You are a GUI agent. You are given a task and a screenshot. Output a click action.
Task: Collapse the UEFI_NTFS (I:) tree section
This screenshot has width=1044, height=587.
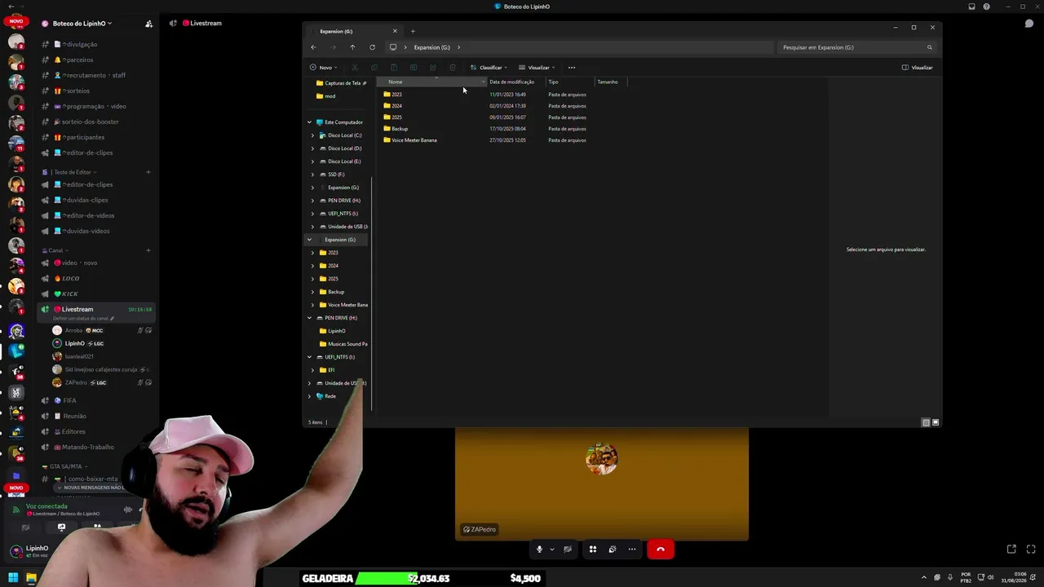[x=309, y=357]
